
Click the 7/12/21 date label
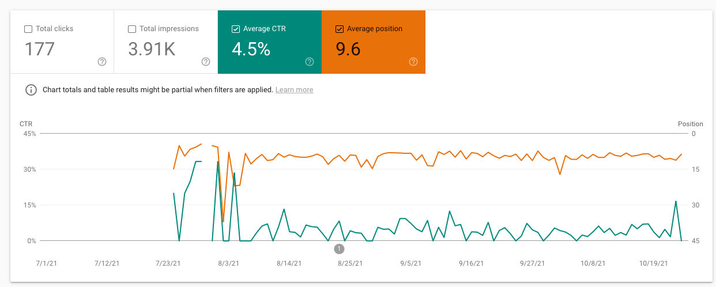107,263
